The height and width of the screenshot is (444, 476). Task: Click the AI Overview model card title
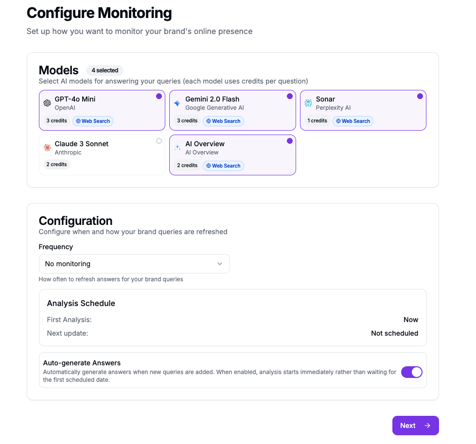[x=205, y=144]
